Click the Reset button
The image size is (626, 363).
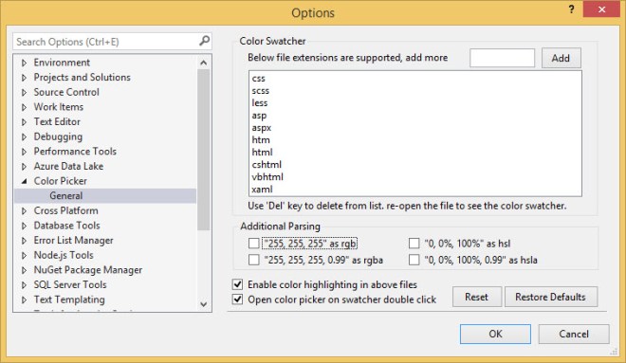(477, 297)
